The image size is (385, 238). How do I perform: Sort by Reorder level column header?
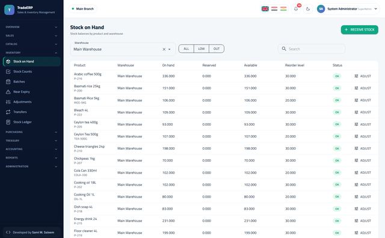point(294,66)
